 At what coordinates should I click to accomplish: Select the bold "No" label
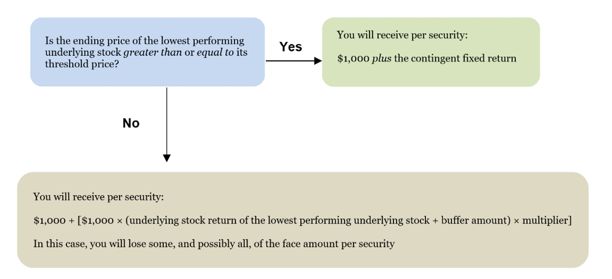click(131, 123)
